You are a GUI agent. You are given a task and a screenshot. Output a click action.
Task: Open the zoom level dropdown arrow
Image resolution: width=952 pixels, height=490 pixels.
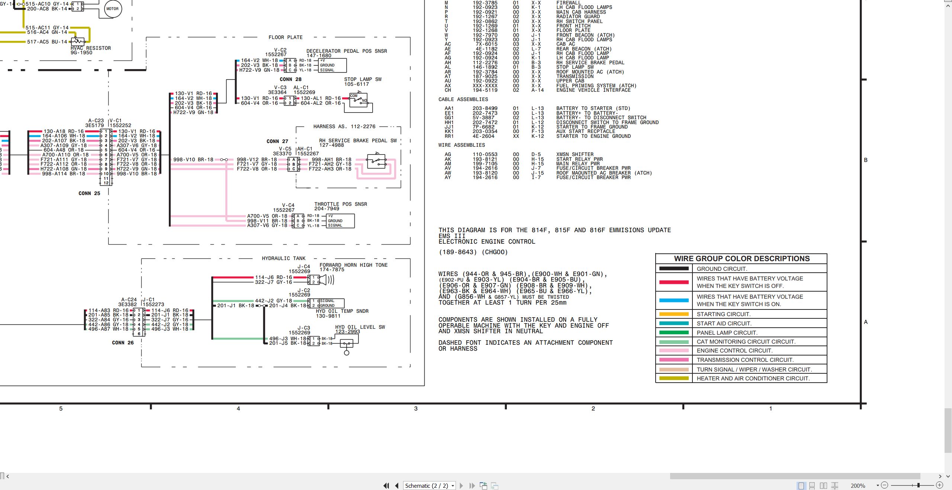pyautogui.click(x=878, y=486)
